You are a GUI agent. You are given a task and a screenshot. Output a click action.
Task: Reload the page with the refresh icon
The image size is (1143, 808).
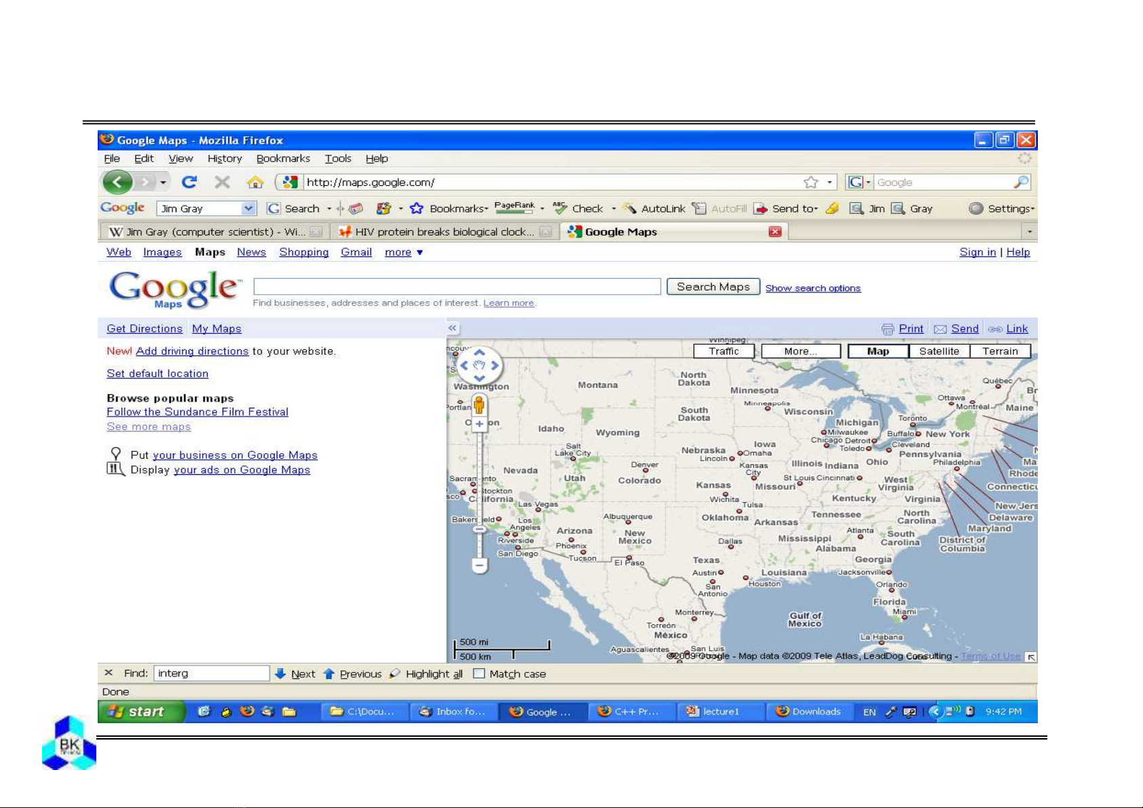coord(189,182)
